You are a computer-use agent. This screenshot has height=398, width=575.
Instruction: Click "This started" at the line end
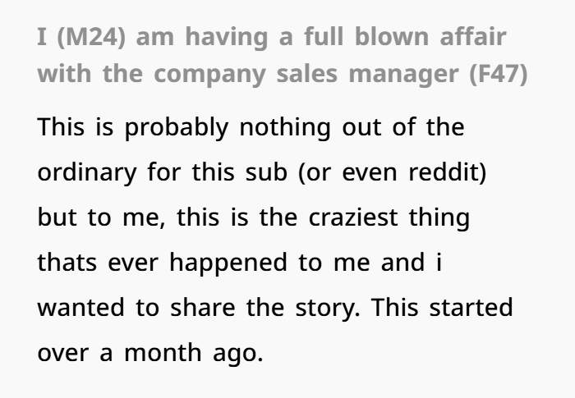click(x=442, y=308)
